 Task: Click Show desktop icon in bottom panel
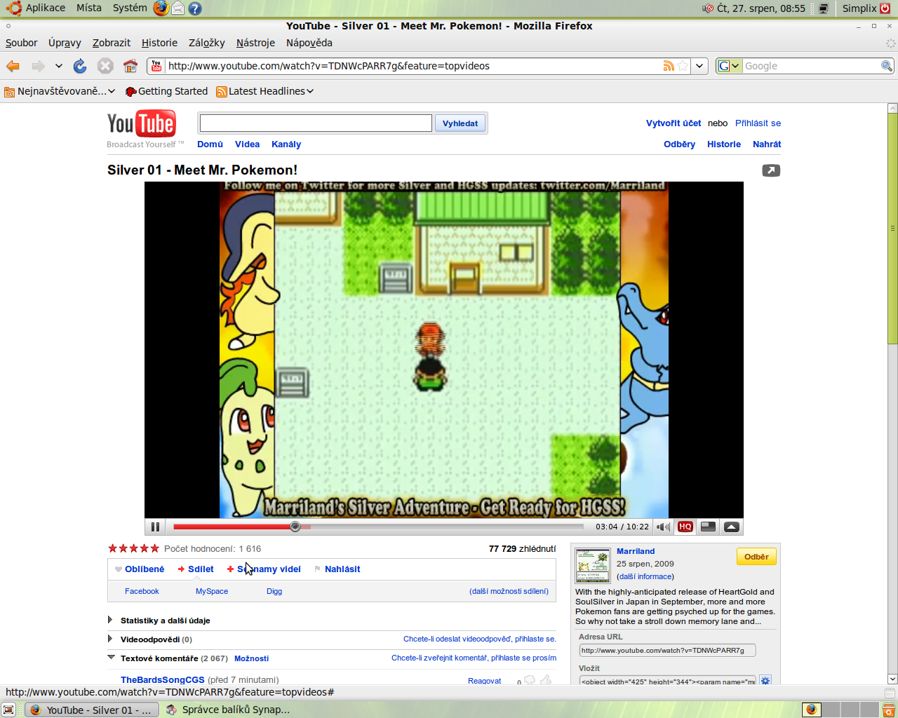[x=9, y=710]
